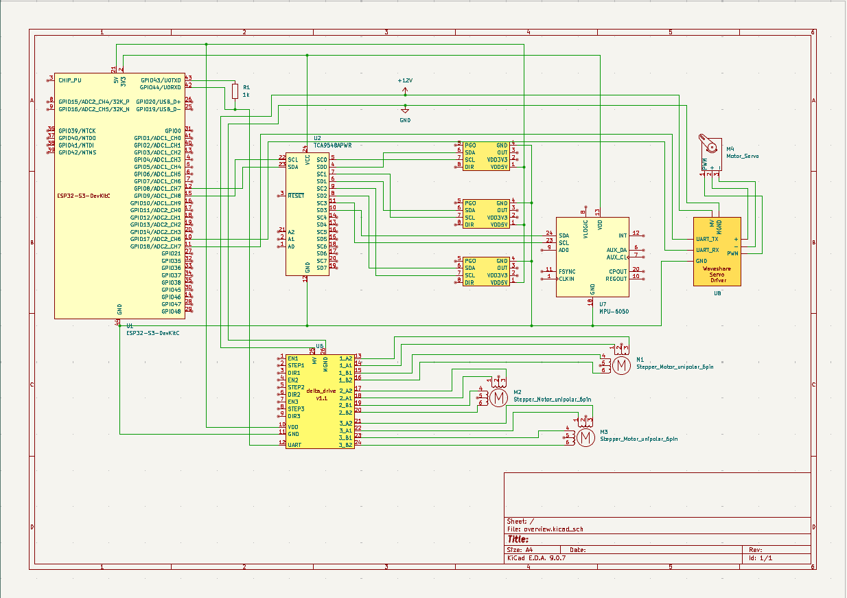Click the '1k' resistor value text

click(245, 95)
